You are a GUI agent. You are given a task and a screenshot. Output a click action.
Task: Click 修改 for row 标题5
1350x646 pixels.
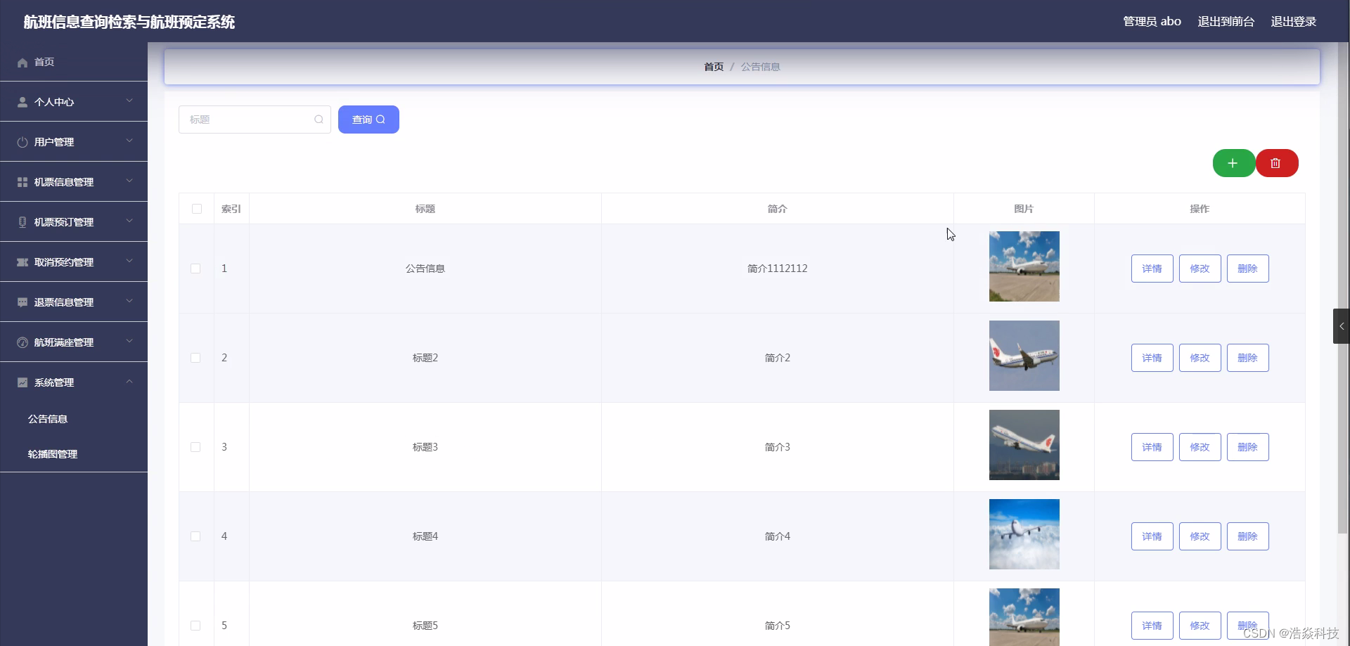pyautogui.click(x=1200, y=626)
